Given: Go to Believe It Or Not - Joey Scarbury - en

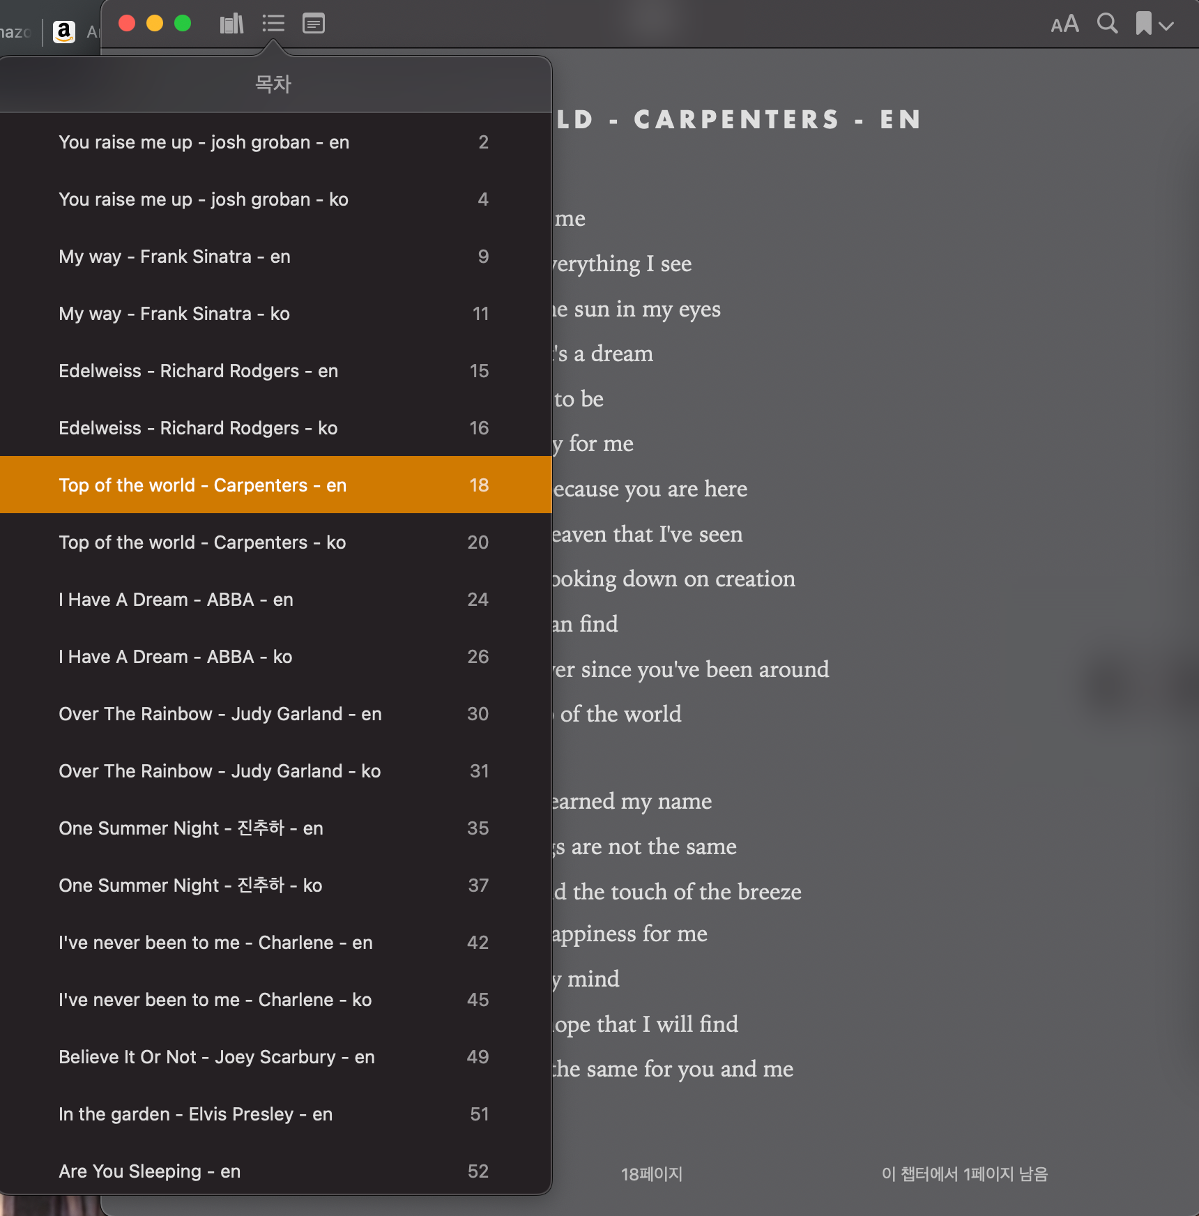Looking at the screenshot, I should pyautogui.click(x=275, y=1057).
